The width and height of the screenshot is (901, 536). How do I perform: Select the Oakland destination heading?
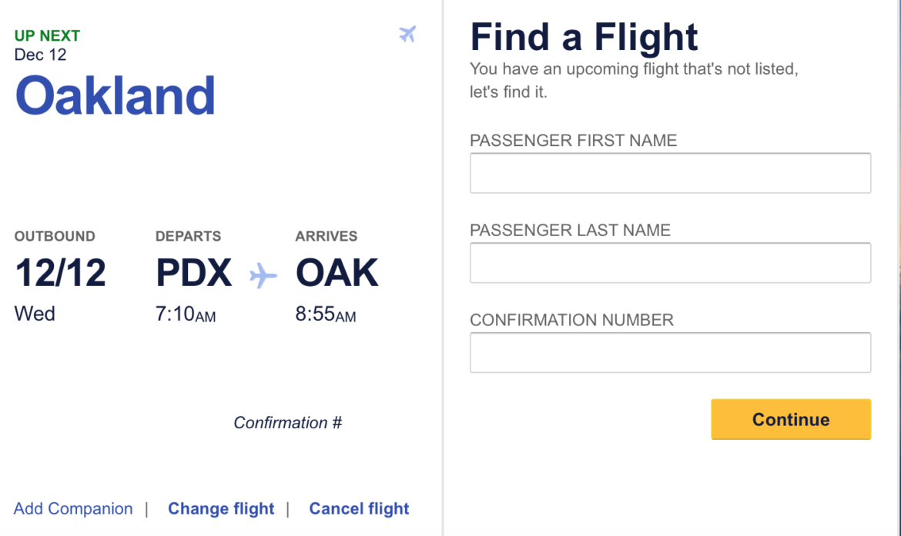pos(114,94)
